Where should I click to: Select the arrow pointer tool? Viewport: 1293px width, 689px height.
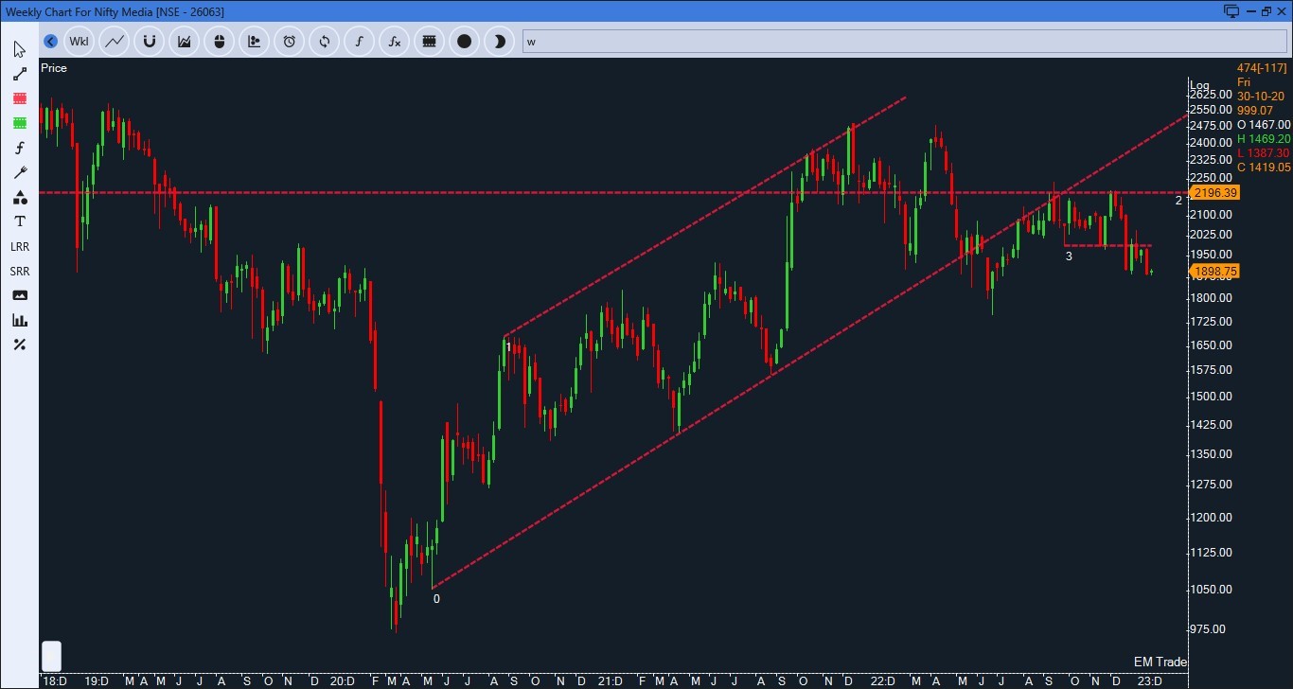pyautogui.click(x=19, y=49)
